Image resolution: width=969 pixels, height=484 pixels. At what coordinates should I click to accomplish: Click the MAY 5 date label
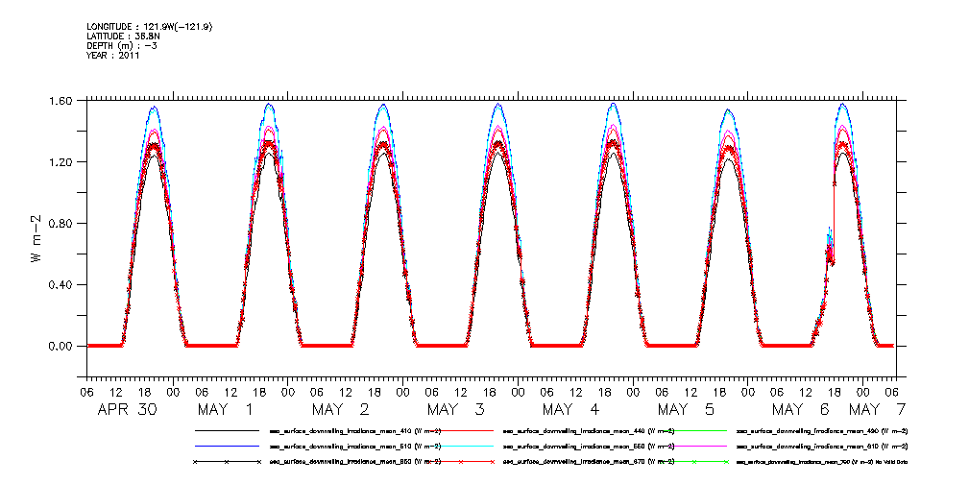pyautogui.click(x=686, y=409)
